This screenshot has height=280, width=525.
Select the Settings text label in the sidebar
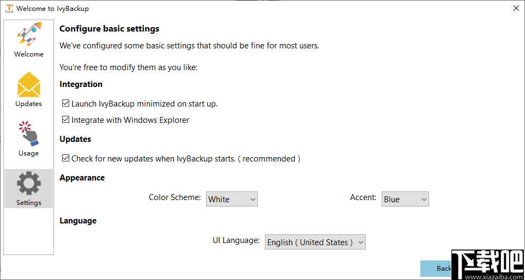[29, 203]
